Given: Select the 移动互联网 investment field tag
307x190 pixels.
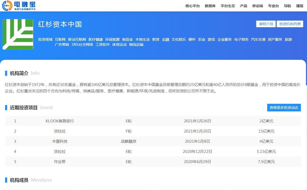Looking at the screenshot, I should click(77, 39).
